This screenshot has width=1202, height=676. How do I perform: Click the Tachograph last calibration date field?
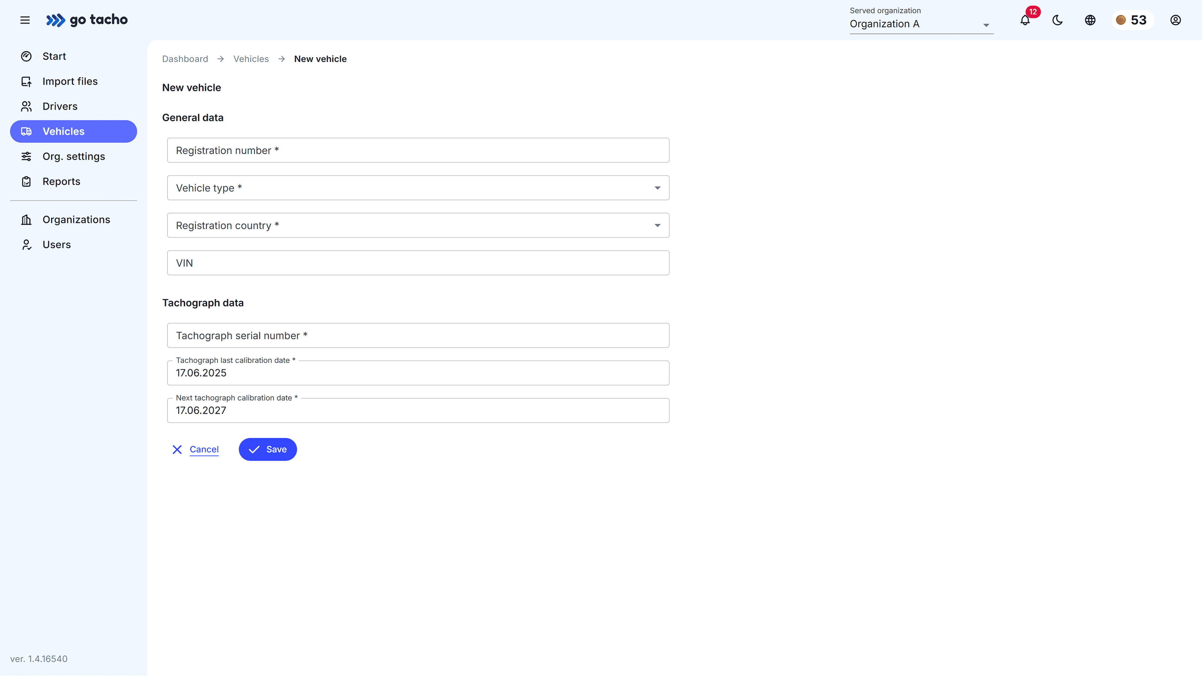[418, 373]
